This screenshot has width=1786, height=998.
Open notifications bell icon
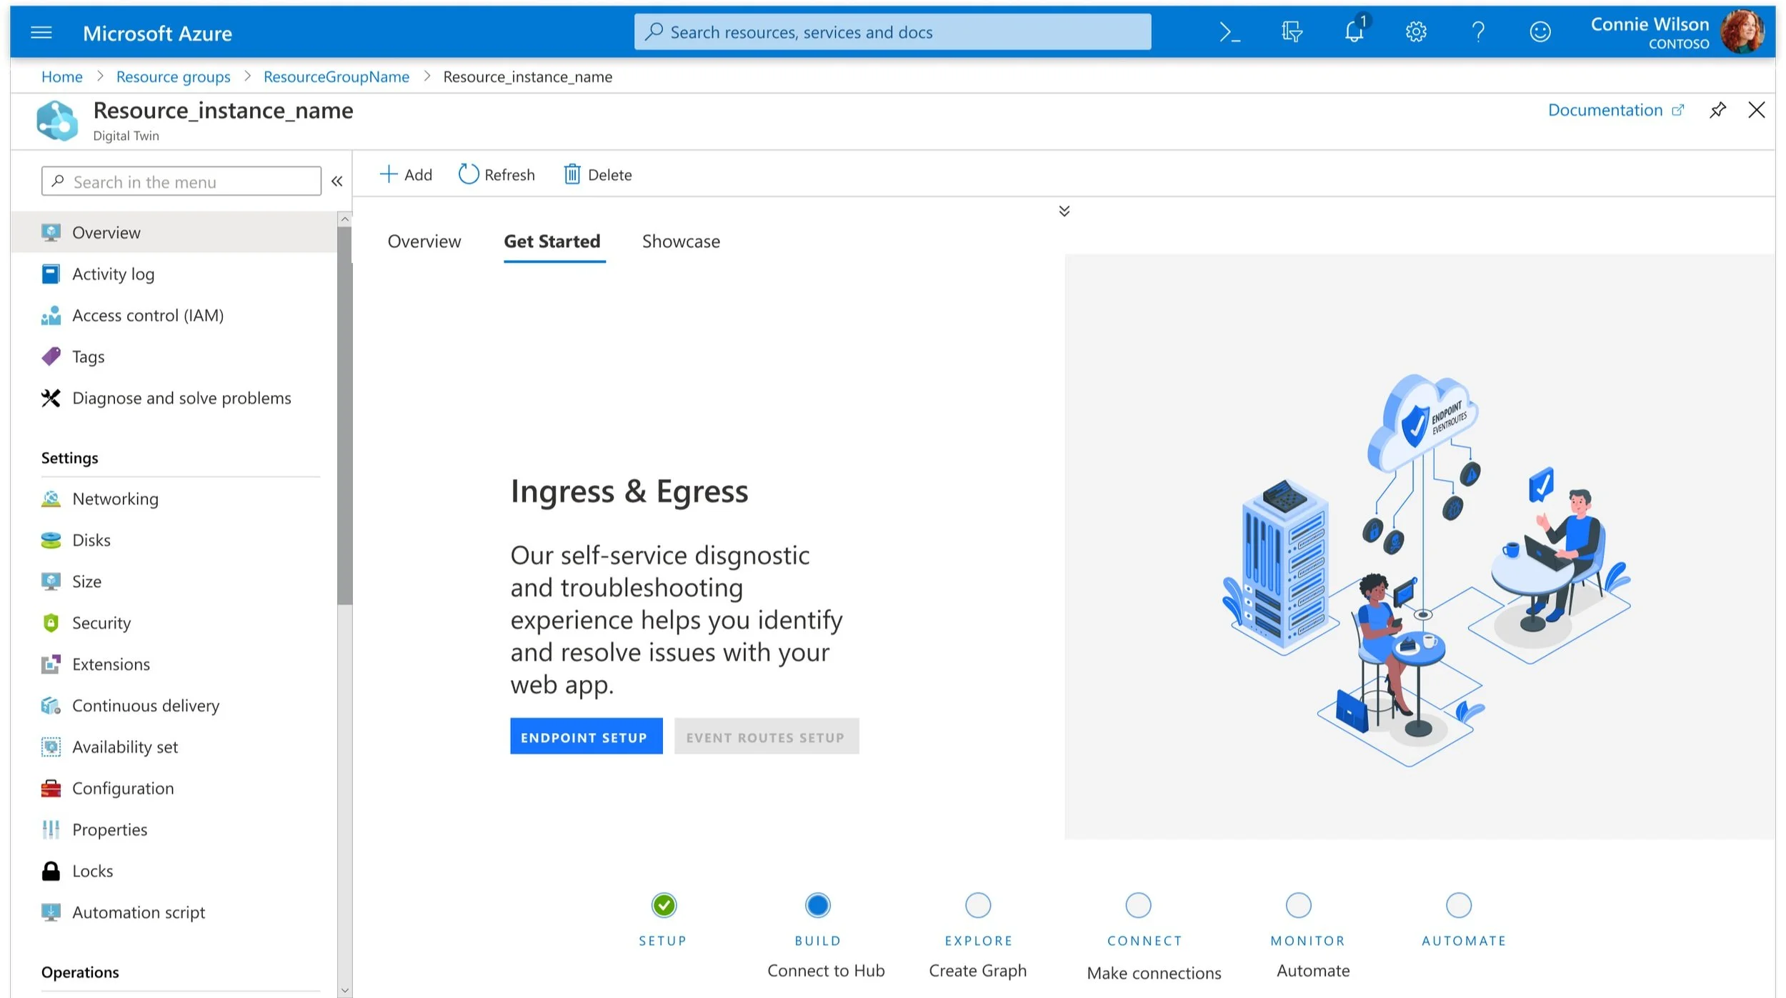[x=1354, y=31]
